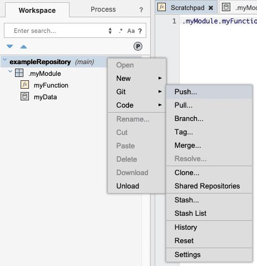
Task: Click the circled P icon
Action: tap(138, 46)
